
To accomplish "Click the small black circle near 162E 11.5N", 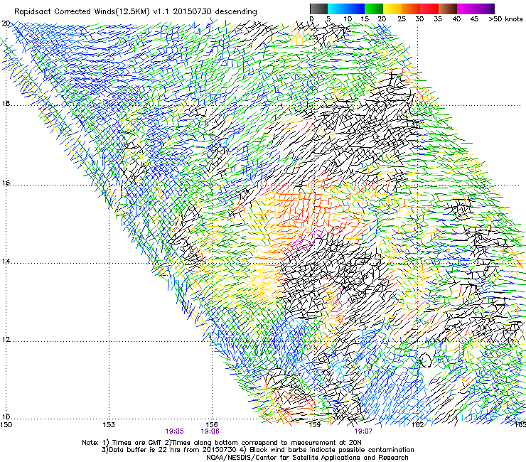I will coord(425,360).
